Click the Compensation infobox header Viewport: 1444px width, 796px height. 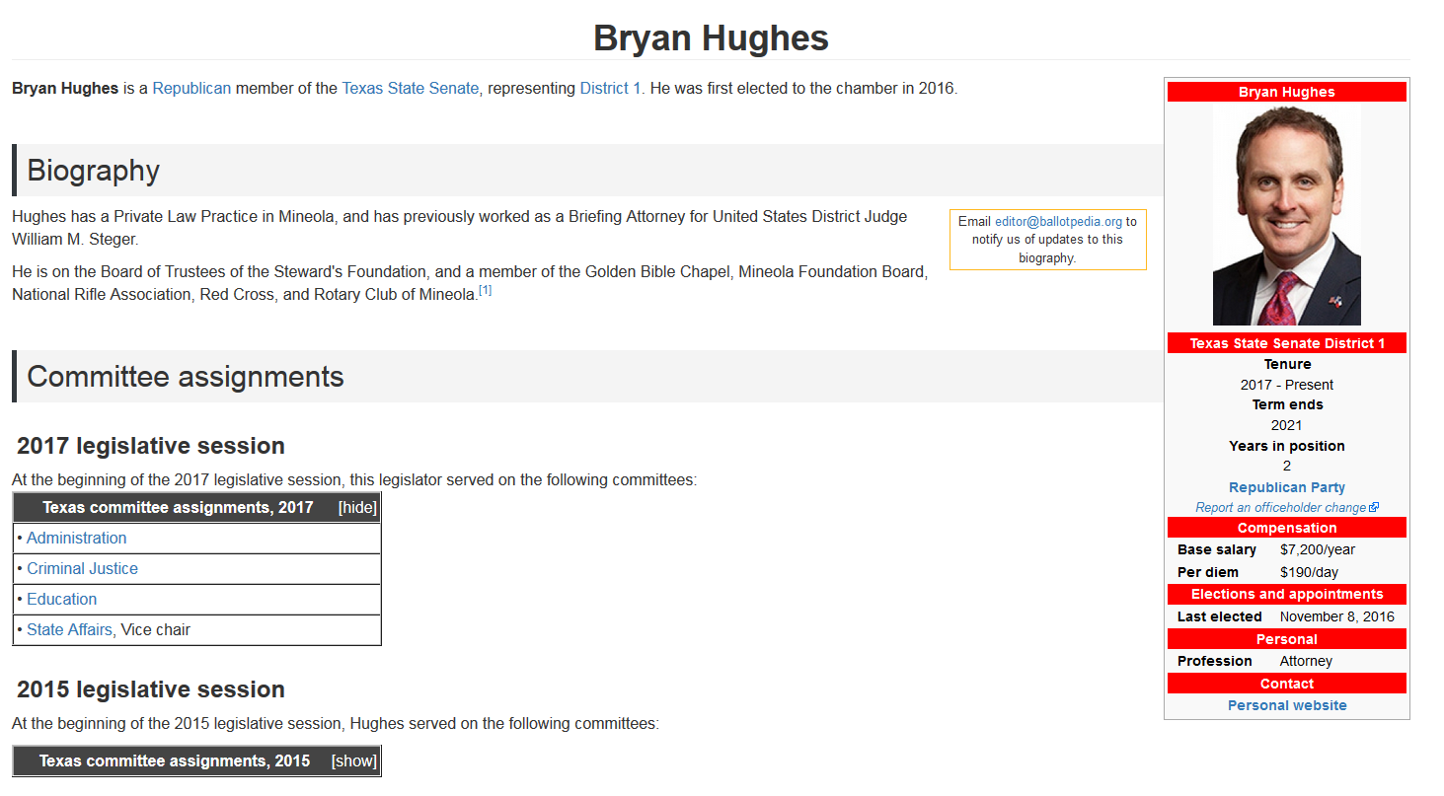pos(1286,528)
